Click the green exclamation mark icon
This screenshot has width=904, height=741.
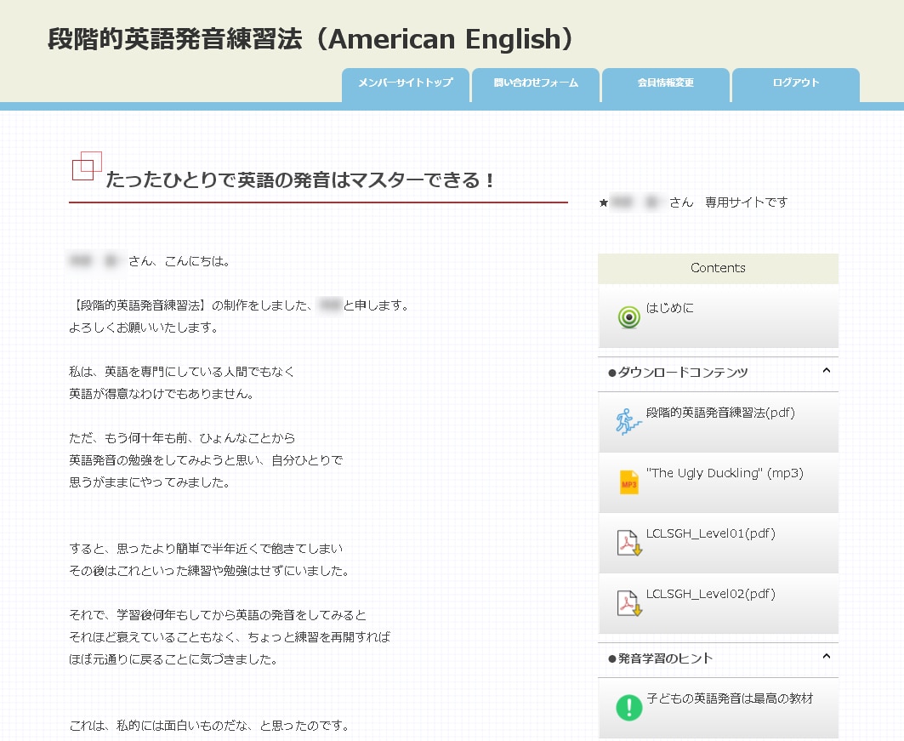click(x=629, y=707)
